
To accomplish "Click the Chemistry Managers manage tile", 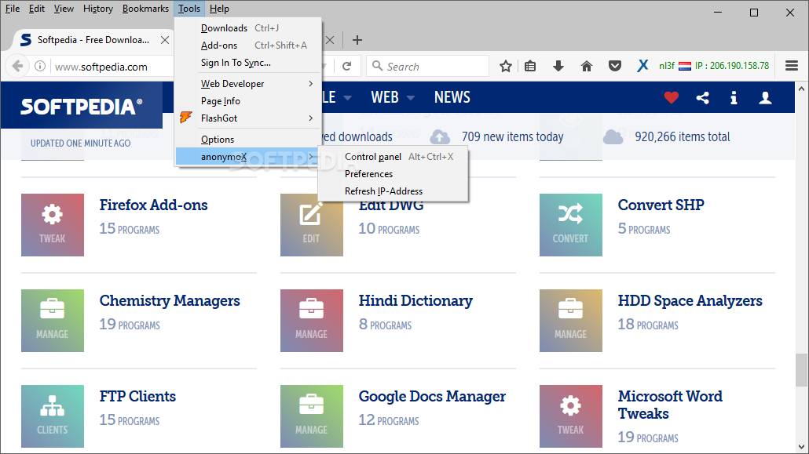I will [53, 321].
